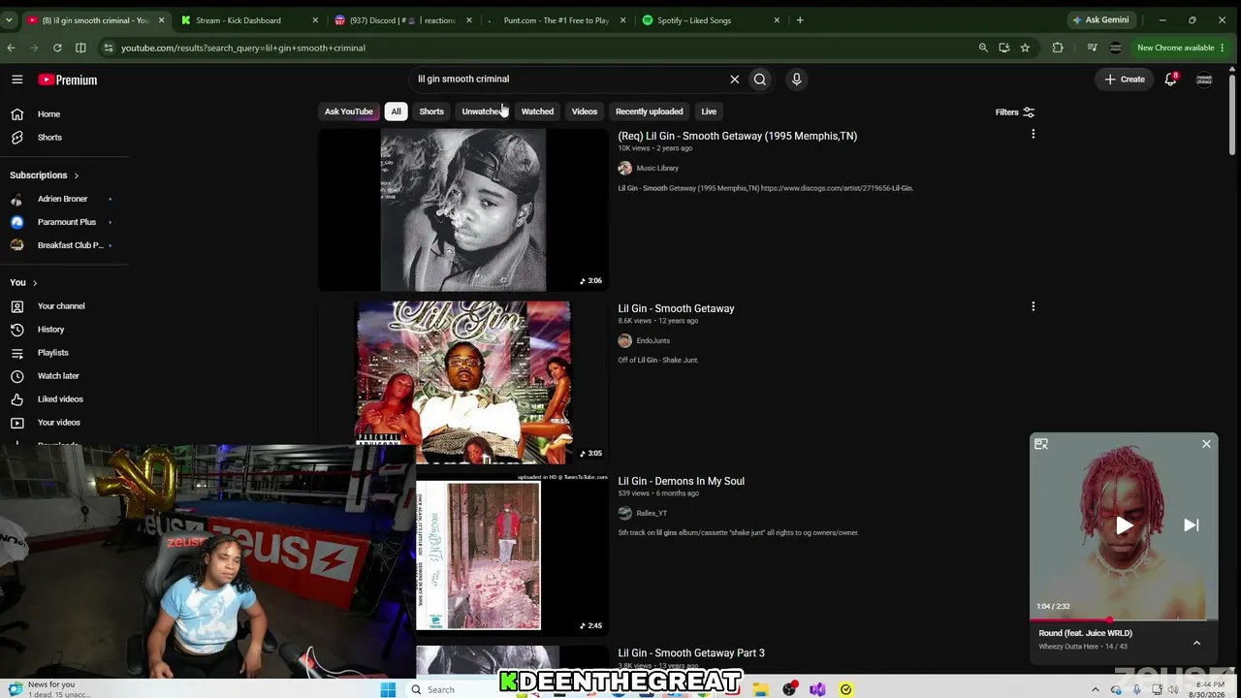Select the Ask YouTube chip
This screenshot has height=698, width=1241.
coord(348,111)
